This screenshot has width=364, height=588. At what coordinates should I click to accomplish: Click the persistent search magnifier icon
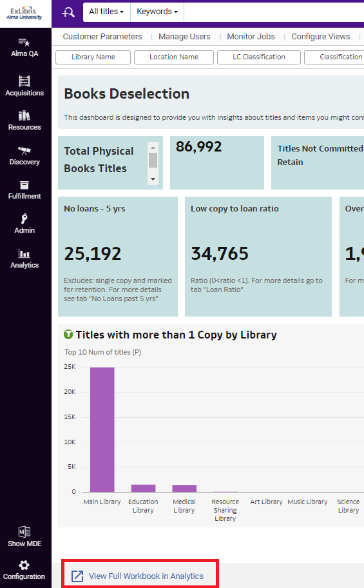(68, 12)
